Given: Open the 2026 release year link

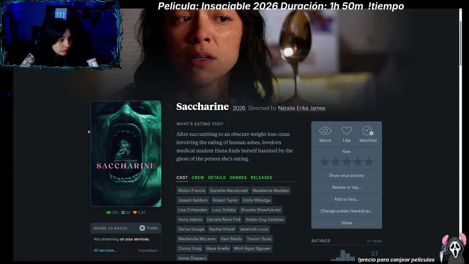Looking at the screenshot, I should coord(239,108).
